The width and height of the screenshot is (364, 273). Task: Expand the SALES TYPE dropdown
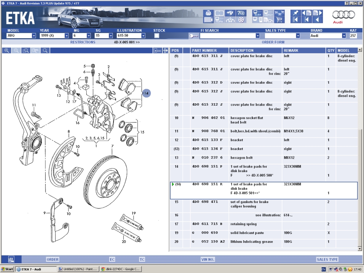tap(298, 36)
